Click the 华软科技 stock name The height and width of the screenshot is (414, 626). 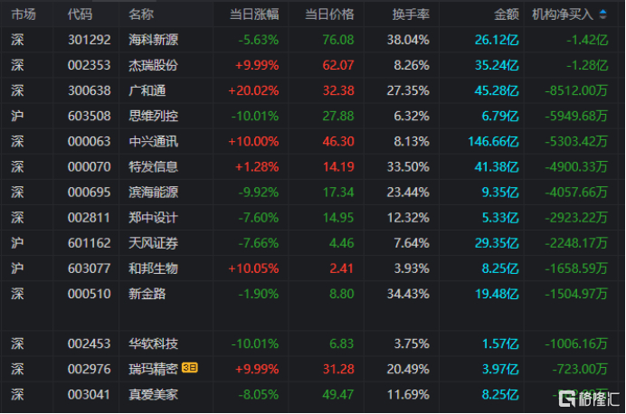click(x=153, y=343)
